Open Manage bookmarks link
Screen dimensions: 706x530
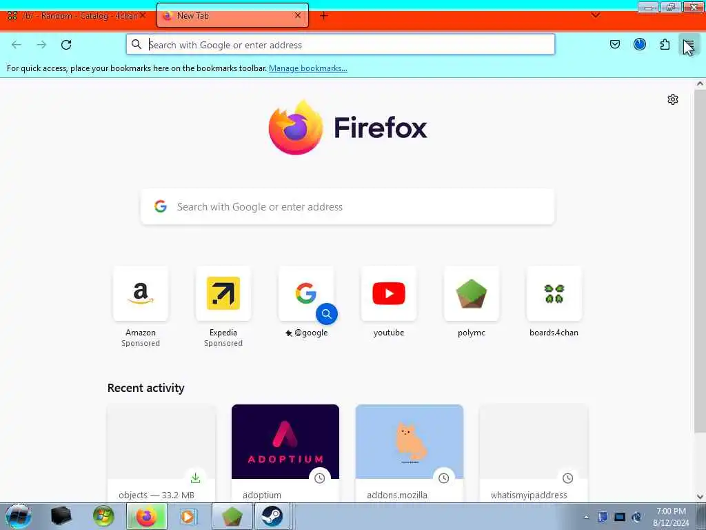click(308, 68)
